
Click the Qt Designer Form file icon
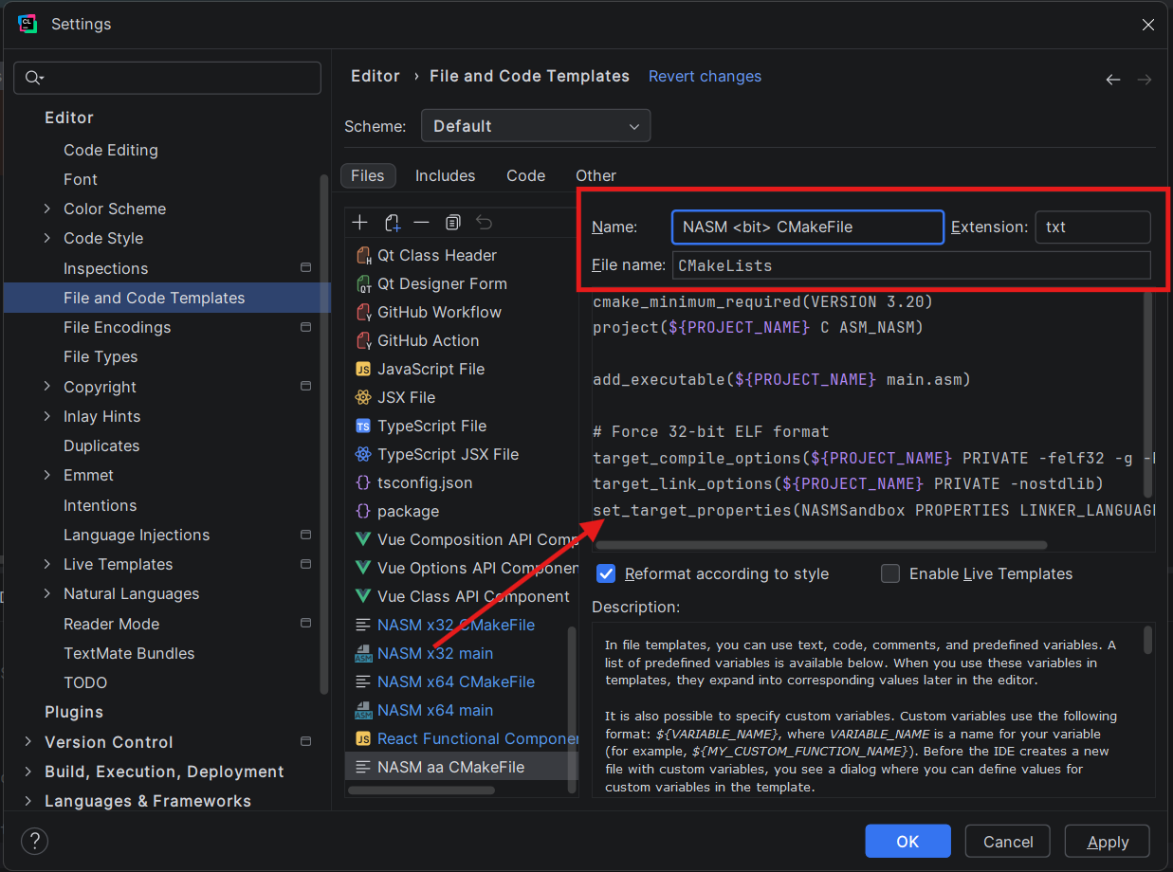(363, 283)
